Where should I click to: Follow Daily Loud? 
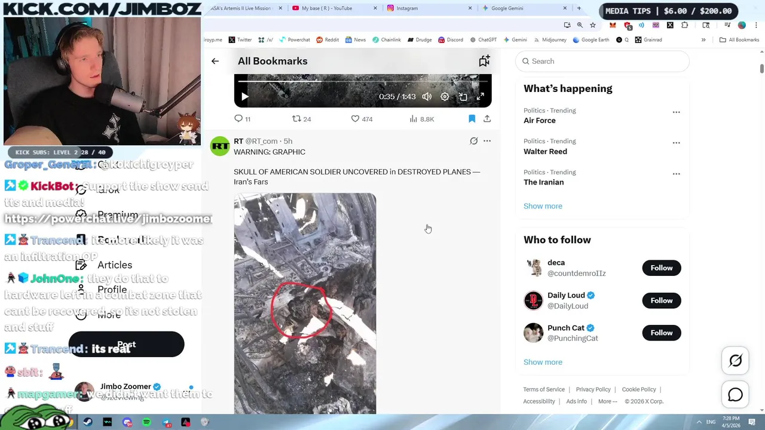coord(662,300)
